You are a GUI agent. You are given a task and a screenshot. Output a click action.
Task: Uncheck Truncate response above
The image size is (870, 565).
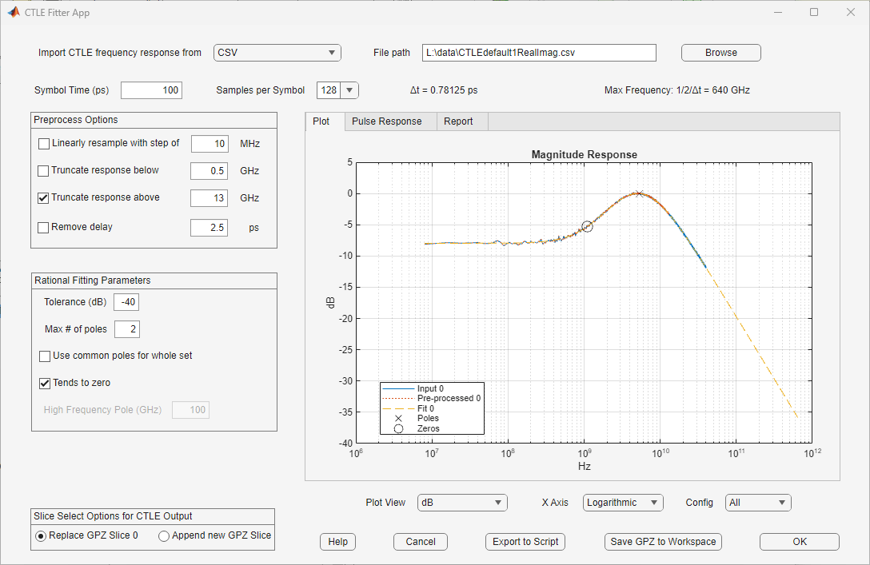tap(43, 198)
